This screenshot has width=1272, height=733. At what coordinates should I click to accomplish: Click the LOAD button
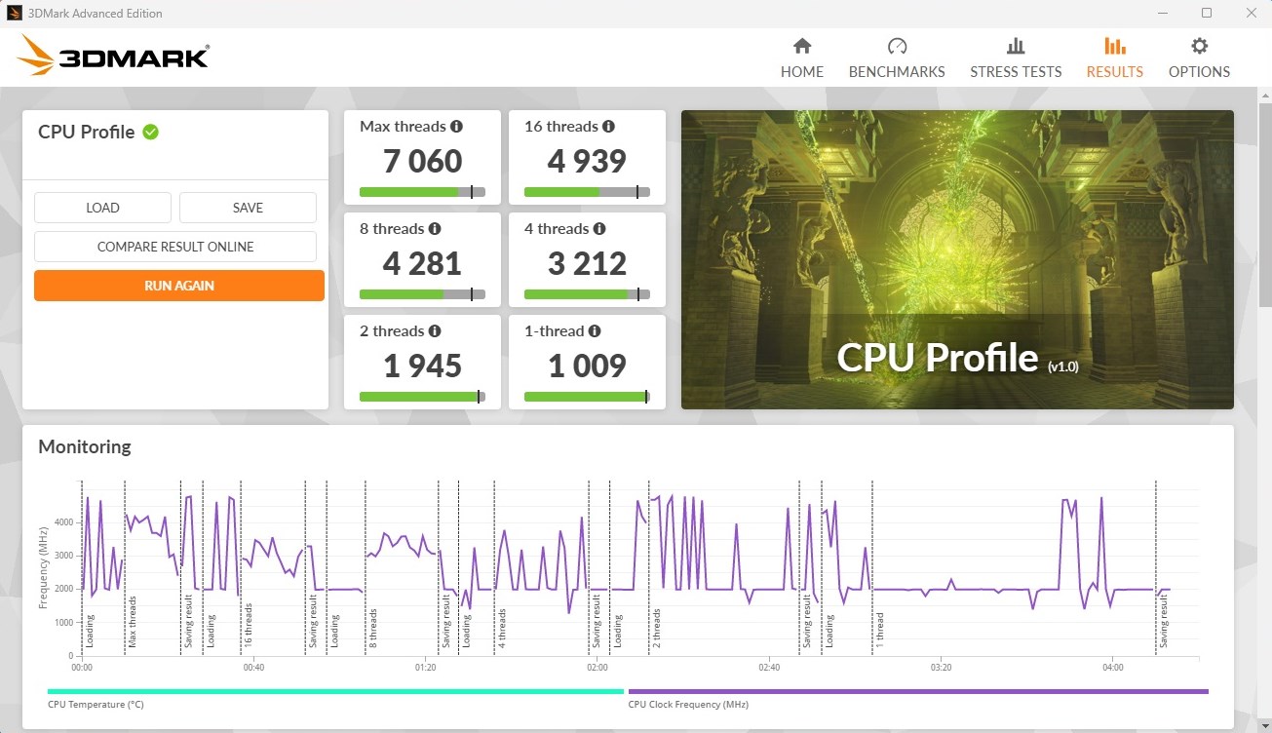click(102, 208)
